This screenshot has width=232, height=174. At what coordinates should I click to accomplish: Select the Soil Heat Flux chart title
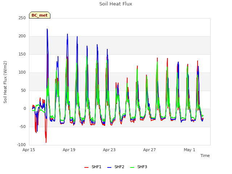(116, 4)
